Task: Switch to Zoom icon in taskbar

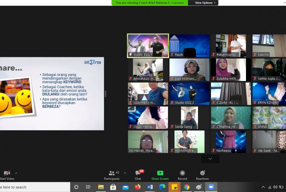Action: tap(211, 187)
